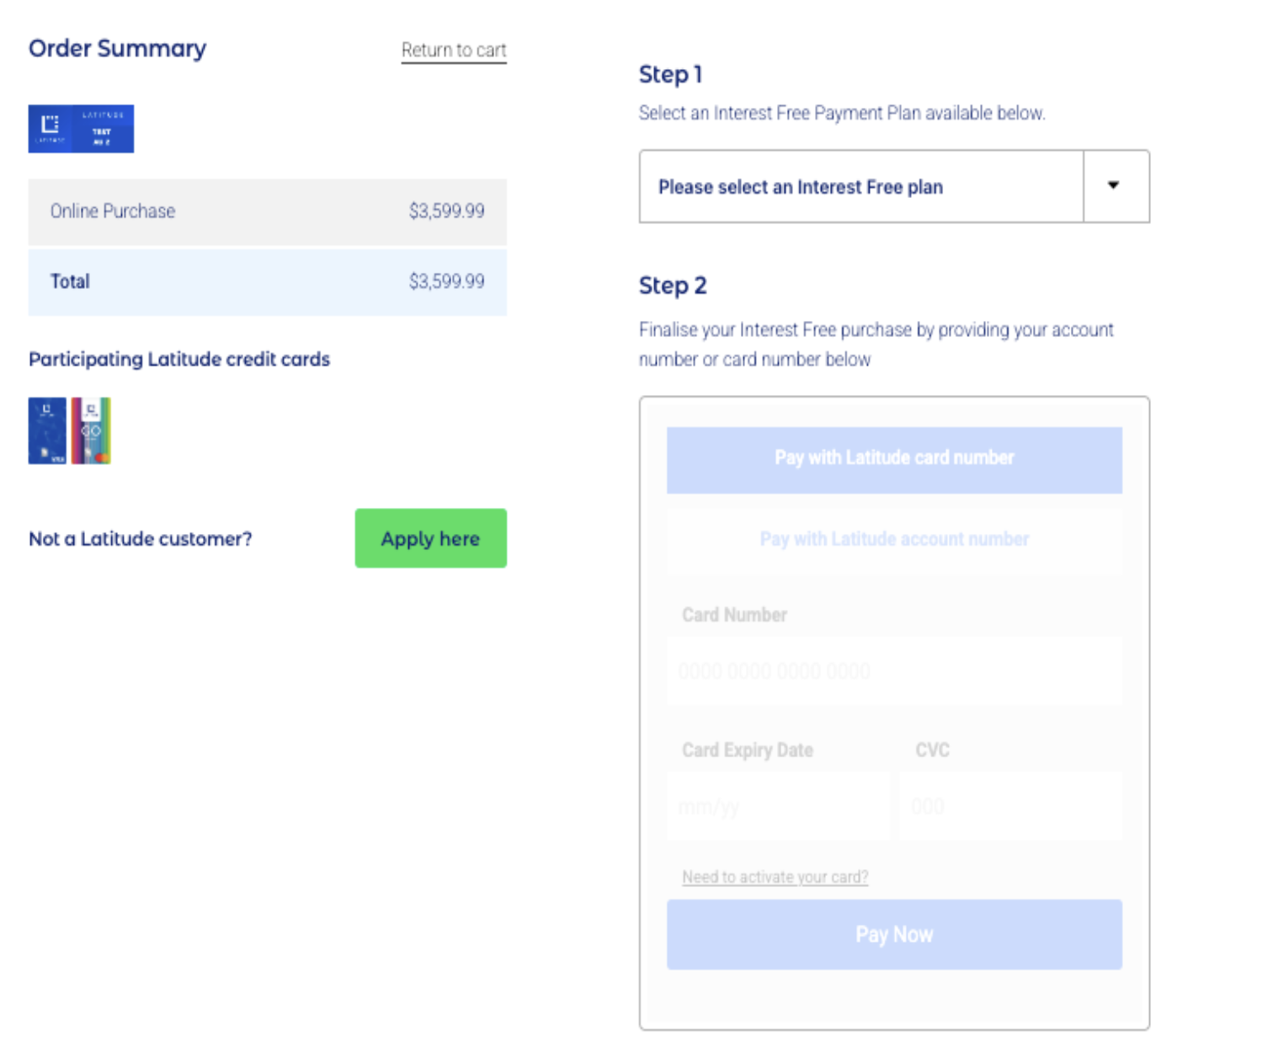Switch to Pay with Latitude card number
This screenshot has width=1278, height=1063.
pos(893,459)
